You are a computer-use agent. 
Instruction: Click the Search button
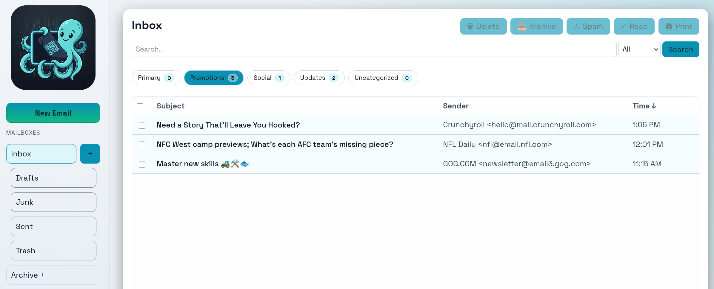(681, 49)
